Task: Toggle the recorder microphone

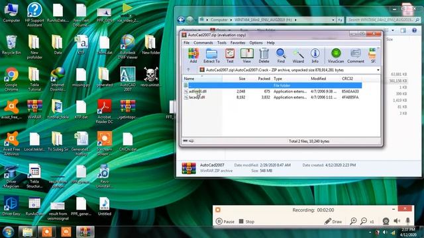Action: coord(408,221)
